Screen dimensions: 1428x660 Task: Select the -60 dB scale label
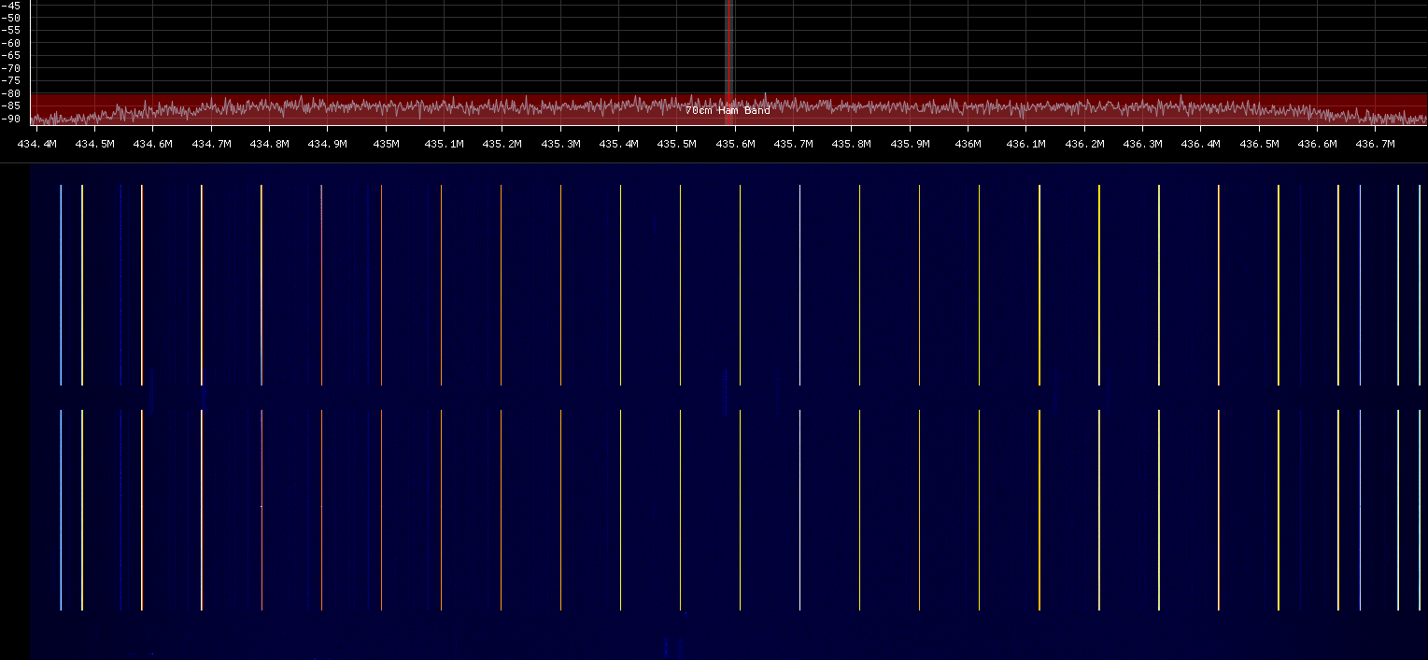(11, 43)
